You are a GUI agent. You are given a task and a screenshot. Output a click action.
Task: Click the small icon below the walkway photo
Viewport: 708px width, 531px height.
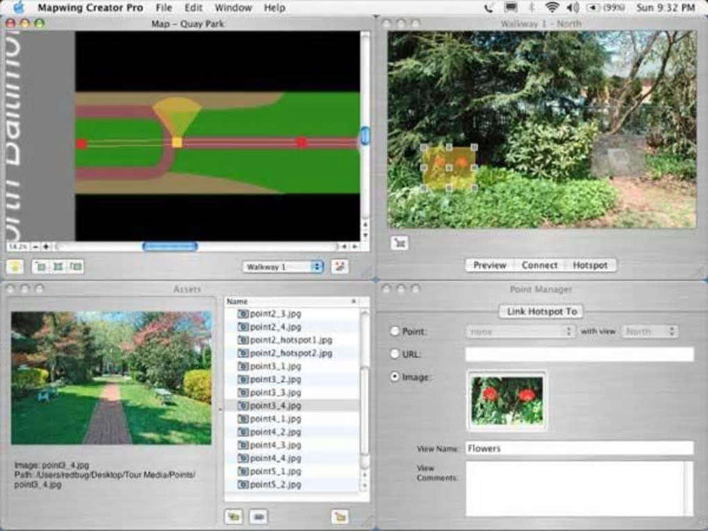pyautogui.click(x=399, y=242)
